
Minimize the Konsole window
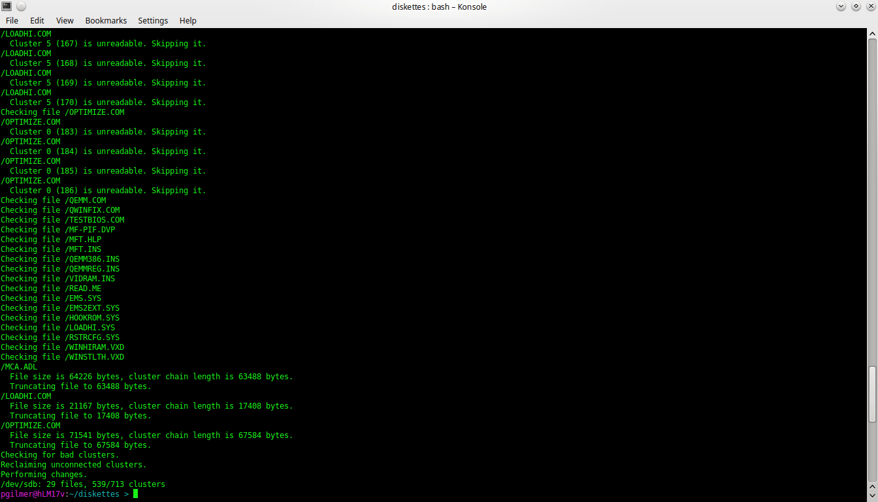(x=841, y=7)
